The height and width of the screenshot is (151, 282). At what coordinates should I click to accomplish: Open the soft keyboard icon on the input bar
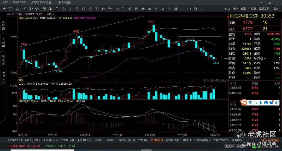[266, 103]
